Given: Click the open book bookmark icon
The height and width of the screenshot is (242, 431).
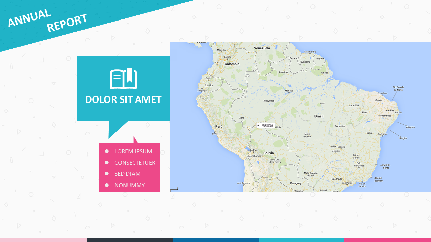Looking at the screenshot, I should point(123,78).
